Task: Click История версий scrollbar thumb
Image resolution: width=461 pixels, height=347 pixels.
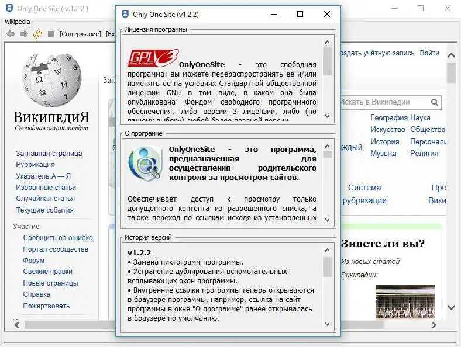Action: pos(327,267)
